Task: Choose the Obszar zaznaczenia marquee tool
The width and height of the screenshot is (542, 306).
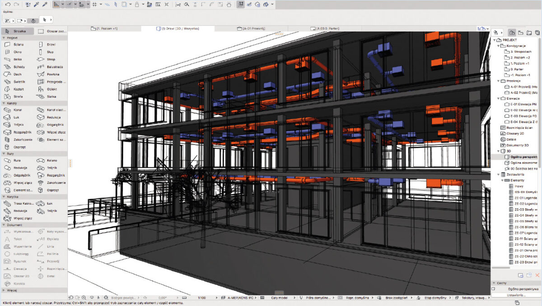Action: tap(51, 32)
